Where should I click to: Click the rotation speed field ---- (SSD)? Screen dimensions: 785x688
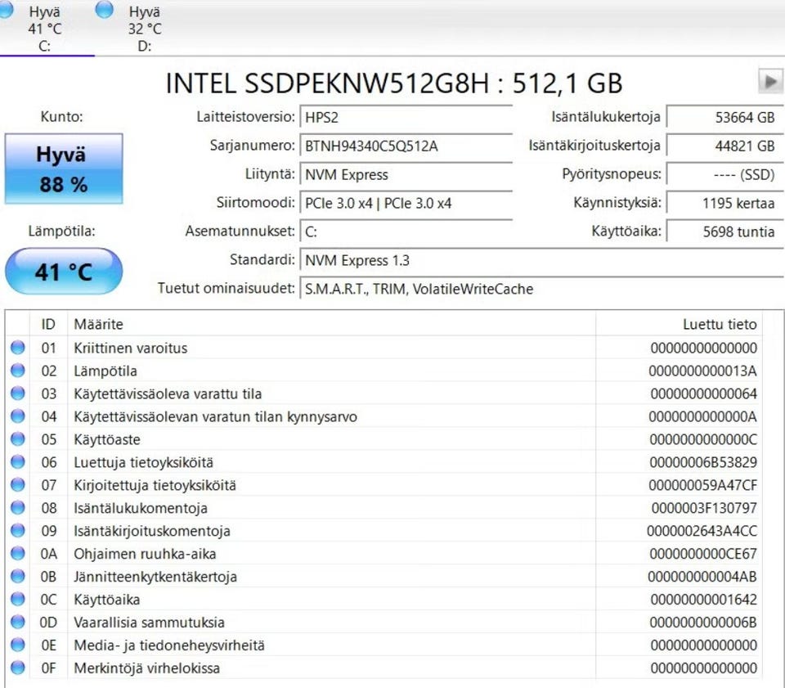coord(725,174)
